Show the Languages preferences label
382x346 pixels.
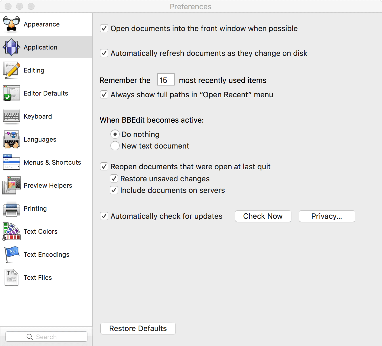(x=40, y=139)
